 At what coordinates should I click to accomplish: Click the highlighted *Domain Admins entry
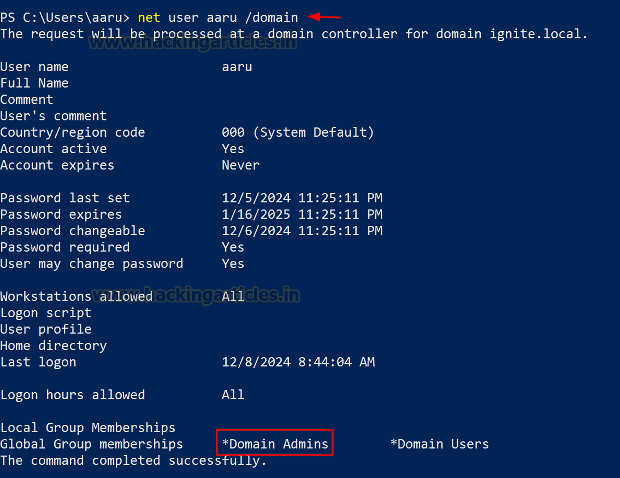click(x=275, y=443)
